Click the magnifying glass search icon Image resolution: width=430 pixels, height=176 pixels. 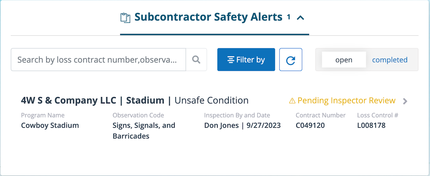(x=196, y=60)
